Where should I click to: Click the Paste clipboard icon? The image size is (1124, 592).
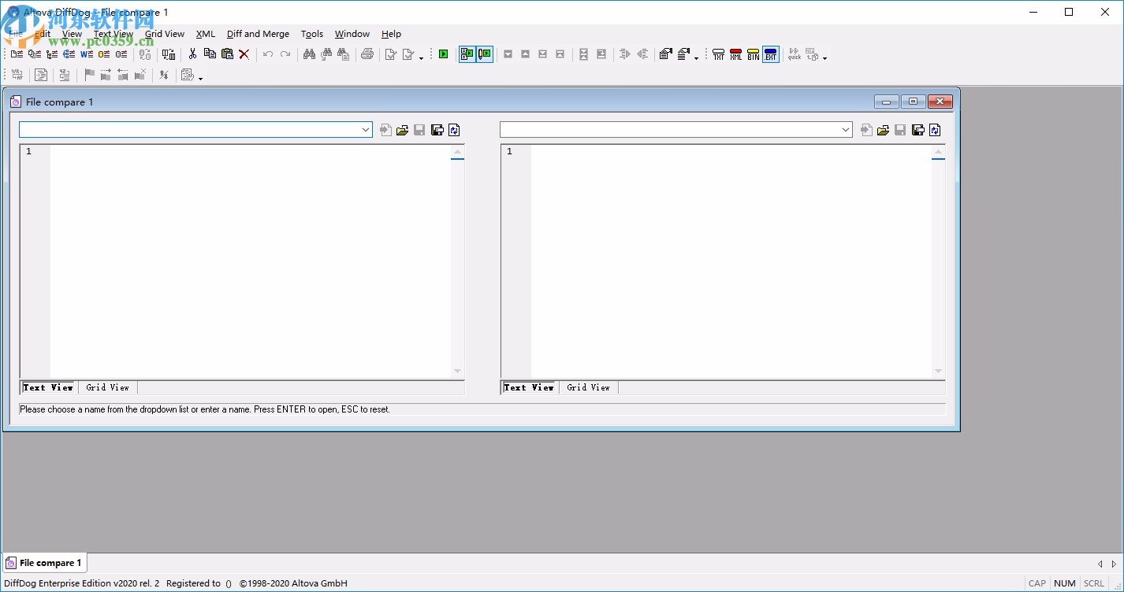point(227,54)
